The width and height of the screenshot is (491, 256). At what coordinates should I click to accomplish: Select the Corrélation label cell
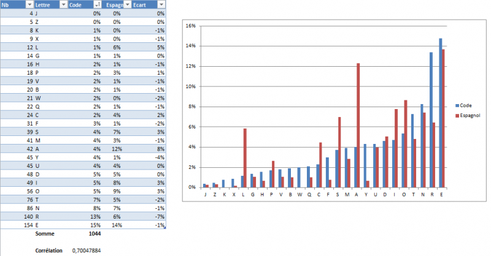[49, 250]
